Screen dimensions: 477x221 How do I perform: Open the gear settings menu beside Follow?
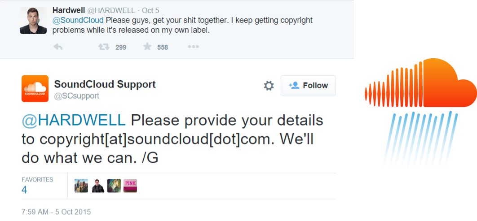pyautogui.click(x=269, y=86)
